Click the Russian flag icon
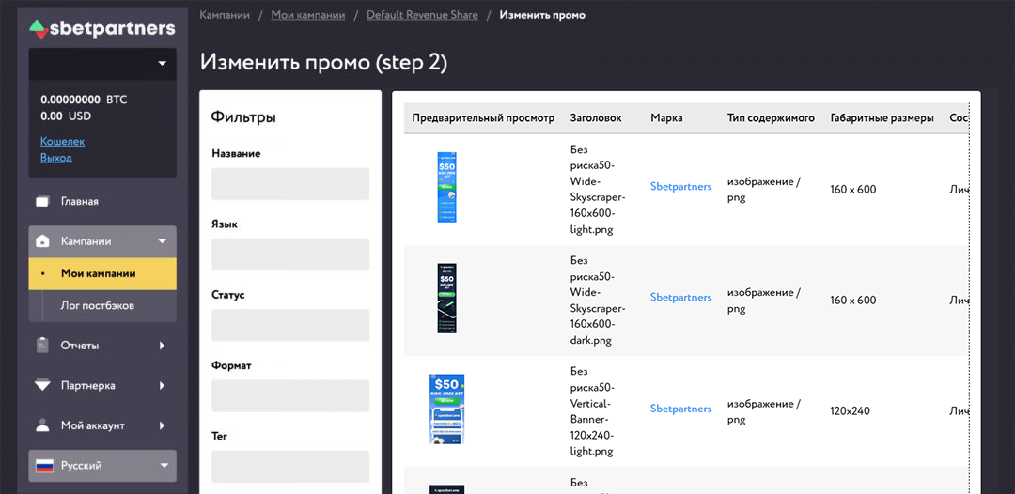The width and height of the screenshot is (1015, 494). coord(43,466)
